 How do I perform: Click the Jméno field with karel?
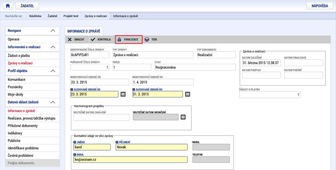pyautogui.click(x=92, y=147)
